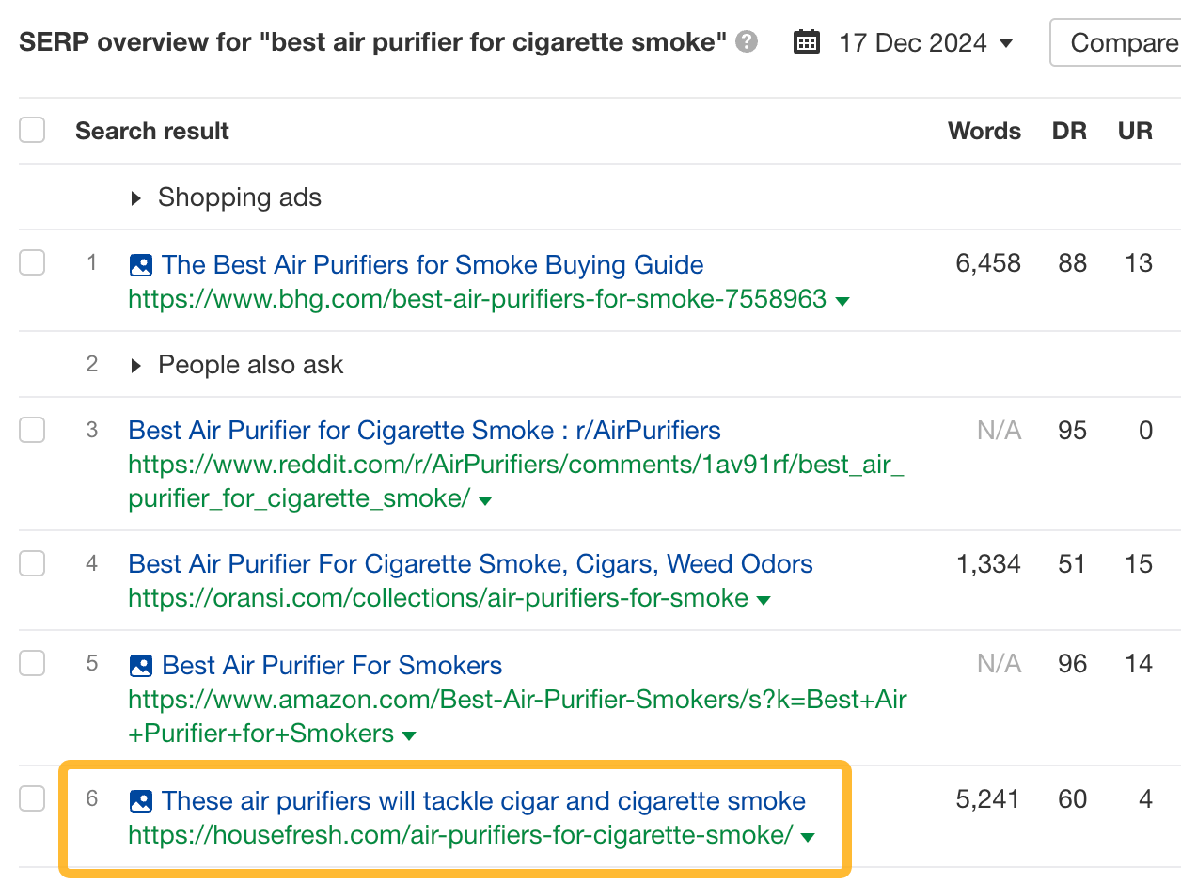Click the calendar icon beside the date
The image size is (1181, 884).
[806, 41]
